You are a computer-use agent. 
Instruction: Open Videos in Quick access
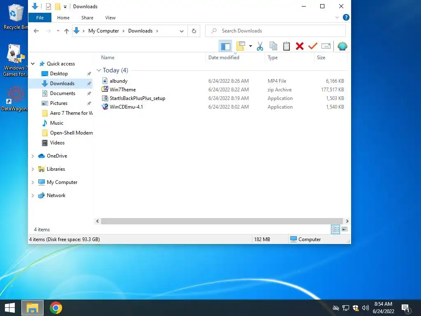click(x=57, y=143)
